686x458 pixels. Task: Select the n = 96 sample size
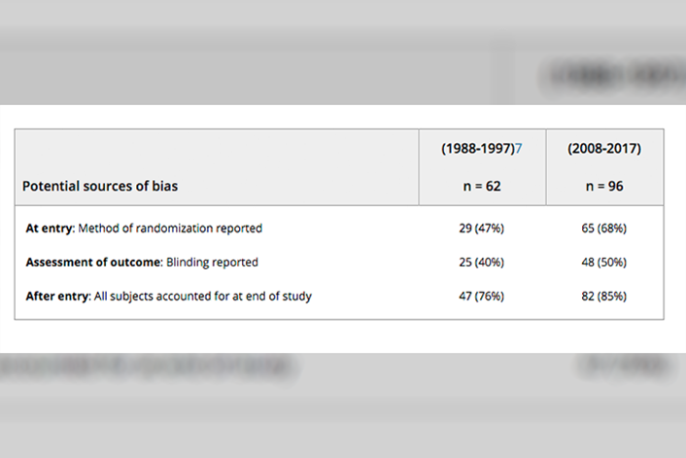pos(604,186)
